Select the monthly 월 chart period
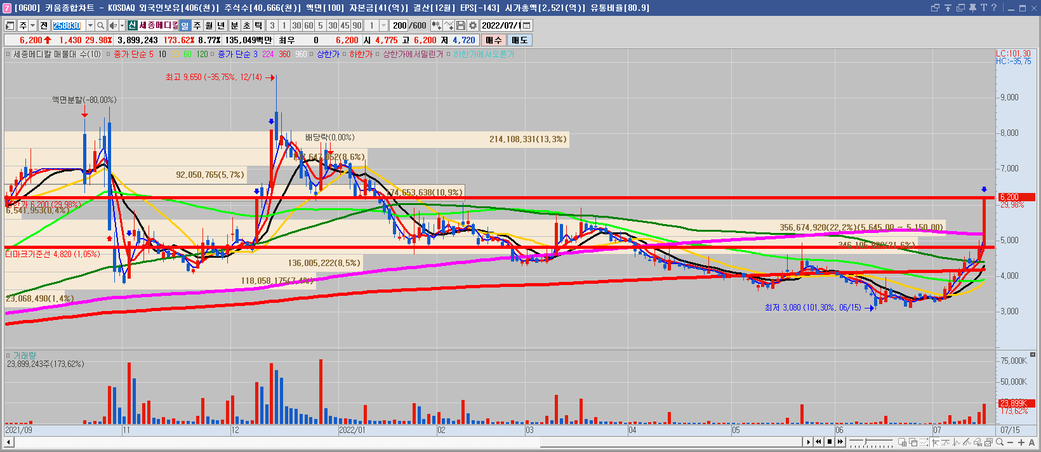 tap(209, 25)
